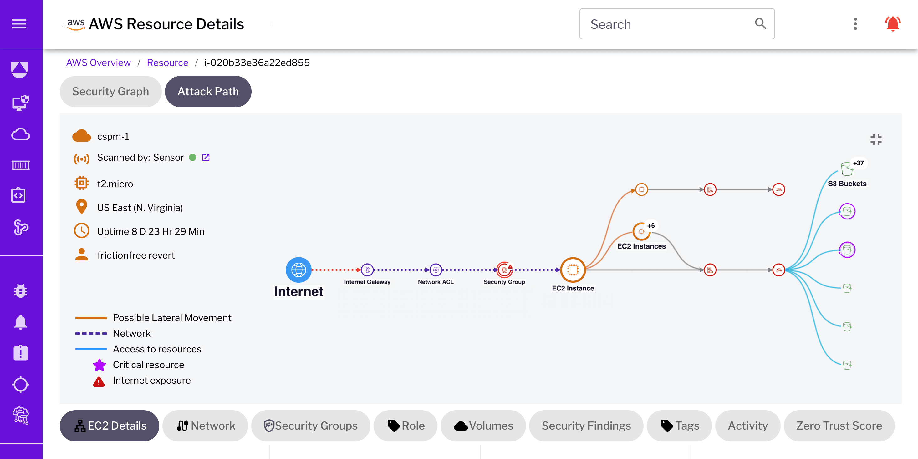Collapse the attack path graph view
Screen dimensions: 918x459
[x=876, y=139]
